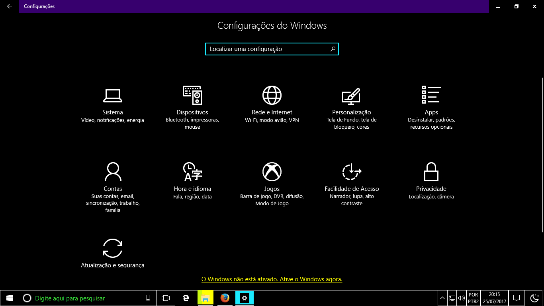Click the 'Configurações do Windows' heading
This screenshot has width=544, height=306.
pos(272,25)
